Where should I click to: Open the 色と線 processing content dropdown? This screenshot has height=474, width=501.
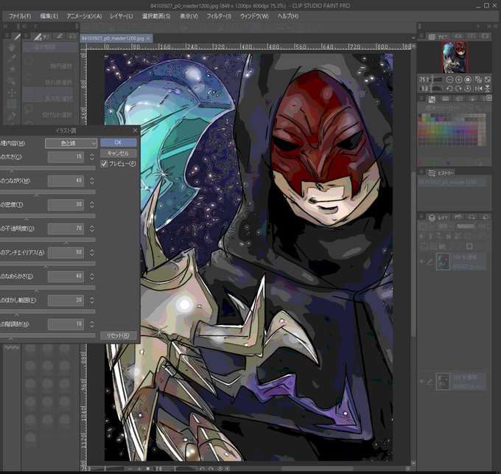[71, 143]
